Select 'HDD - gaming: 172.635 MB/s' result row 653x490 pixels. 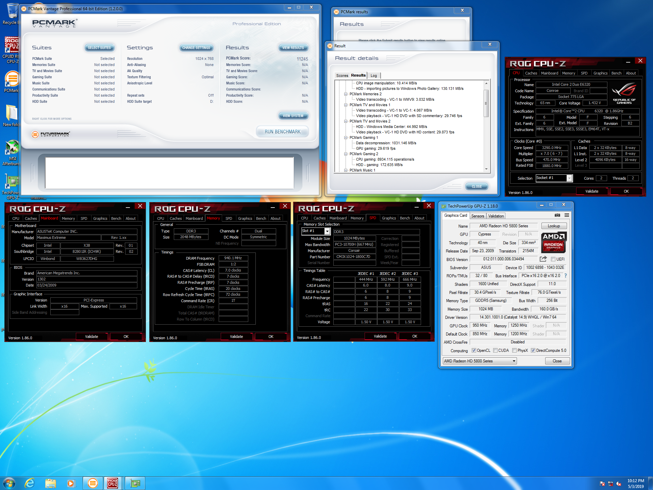coord(379,165)
